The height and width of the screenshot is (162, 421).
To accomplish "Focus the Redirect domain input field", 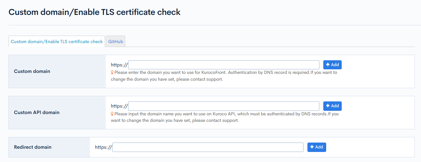I will pos(208,147).
